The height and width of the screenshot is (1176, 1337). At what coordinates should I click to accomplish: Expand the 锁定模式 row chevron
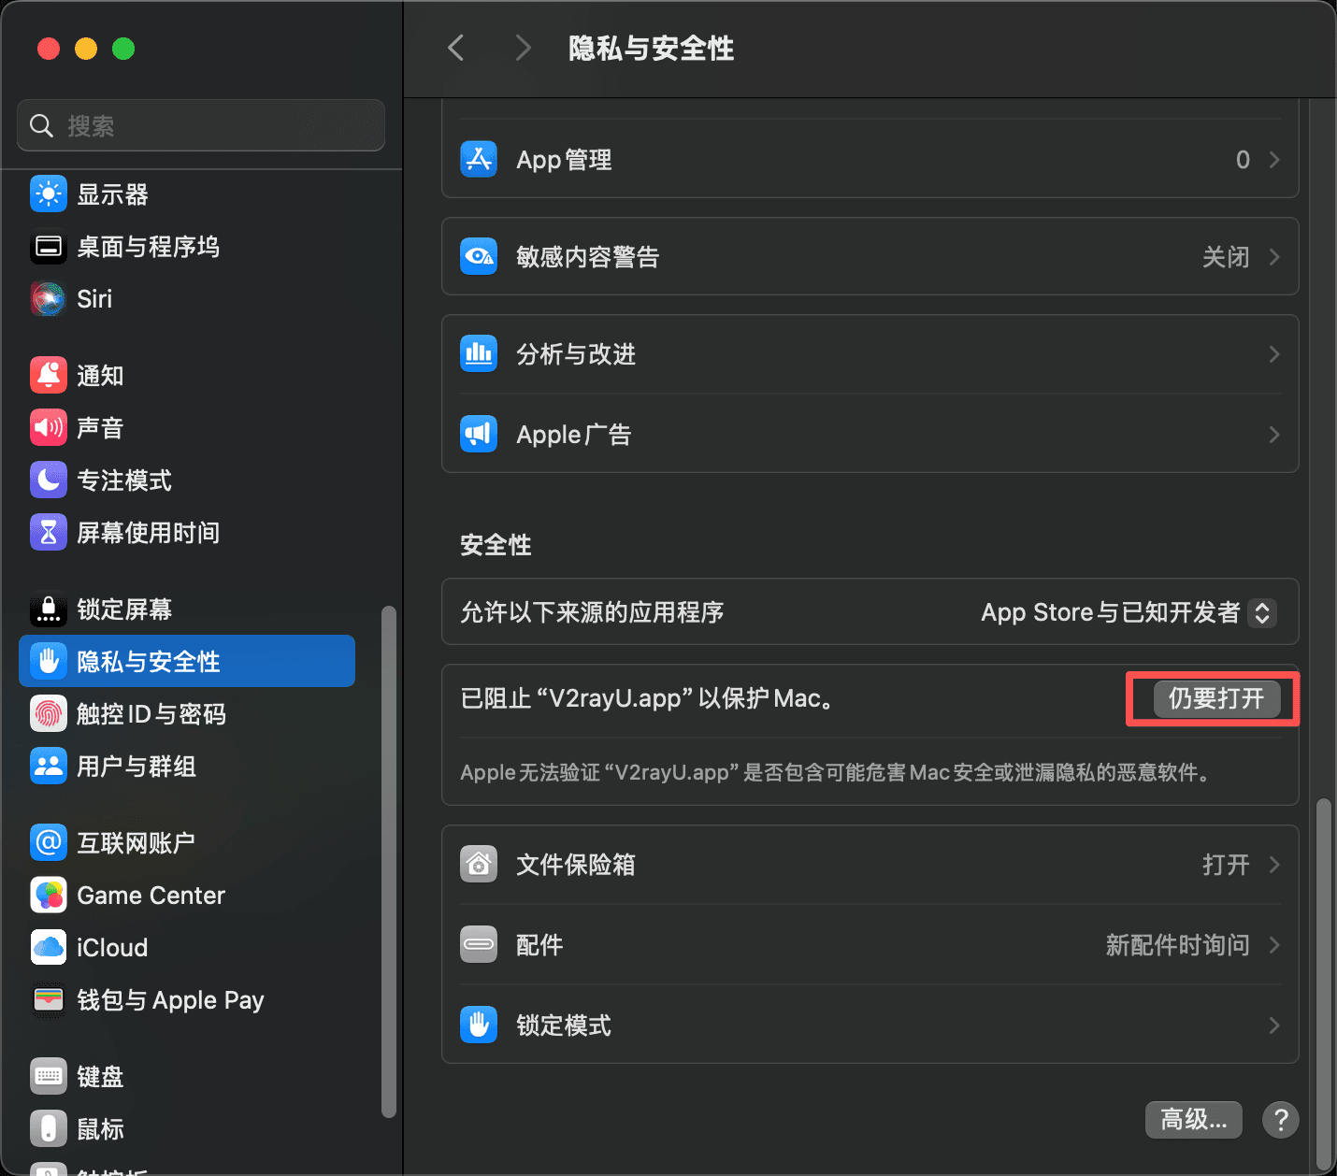click(1274, 1025)
